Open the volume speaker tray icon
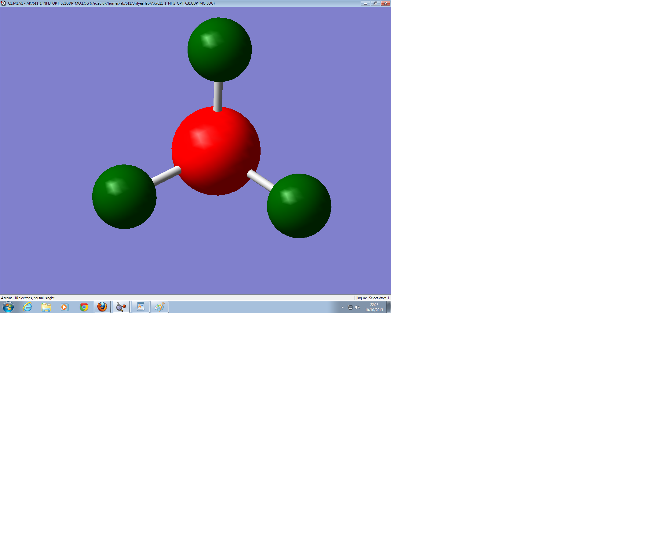Image resolution: width=672 pixels, height=560 pixels. point(357,308)
